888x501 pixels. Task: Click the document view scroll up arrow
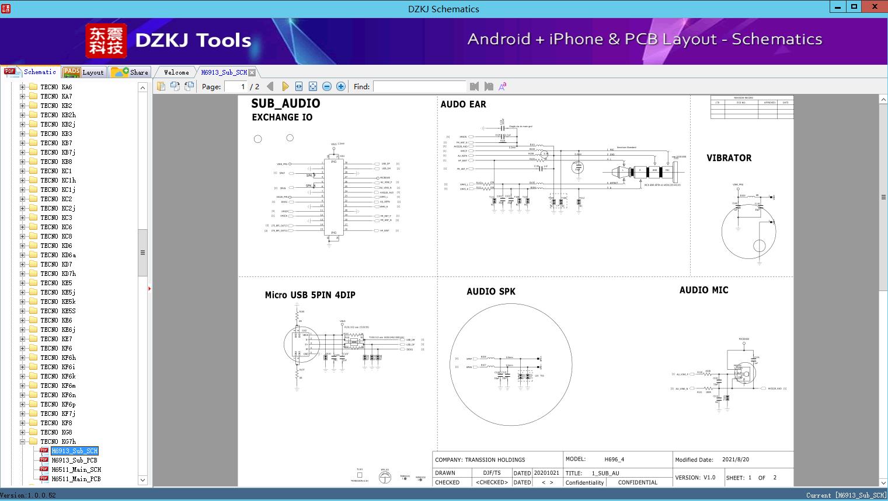[x=883, y=100]
